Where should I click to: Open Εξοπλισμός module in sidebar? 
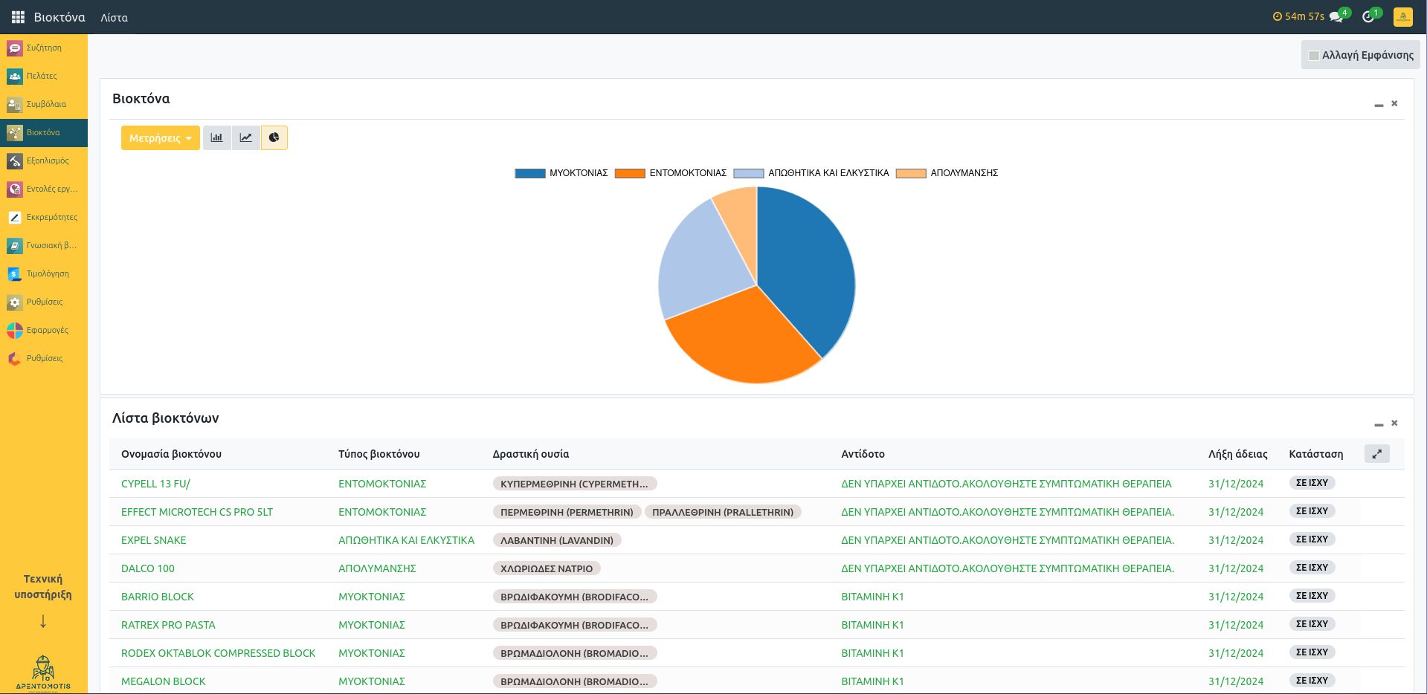(44, 160)
